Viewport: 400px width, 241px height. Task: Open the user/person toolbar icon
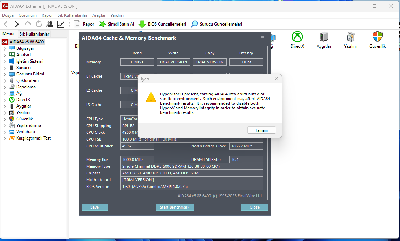pyautogui.click(x=50, y=24)
